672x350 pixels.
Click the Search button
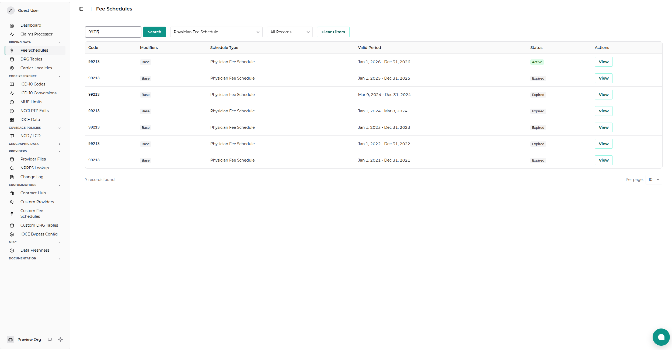point(154,32)
